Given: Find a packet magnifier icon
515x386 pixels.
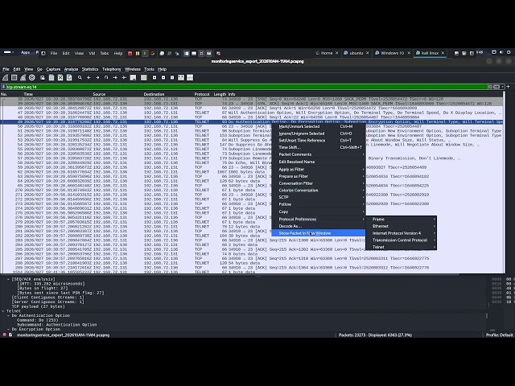Looking at the screenshot, I should (80, 78).
